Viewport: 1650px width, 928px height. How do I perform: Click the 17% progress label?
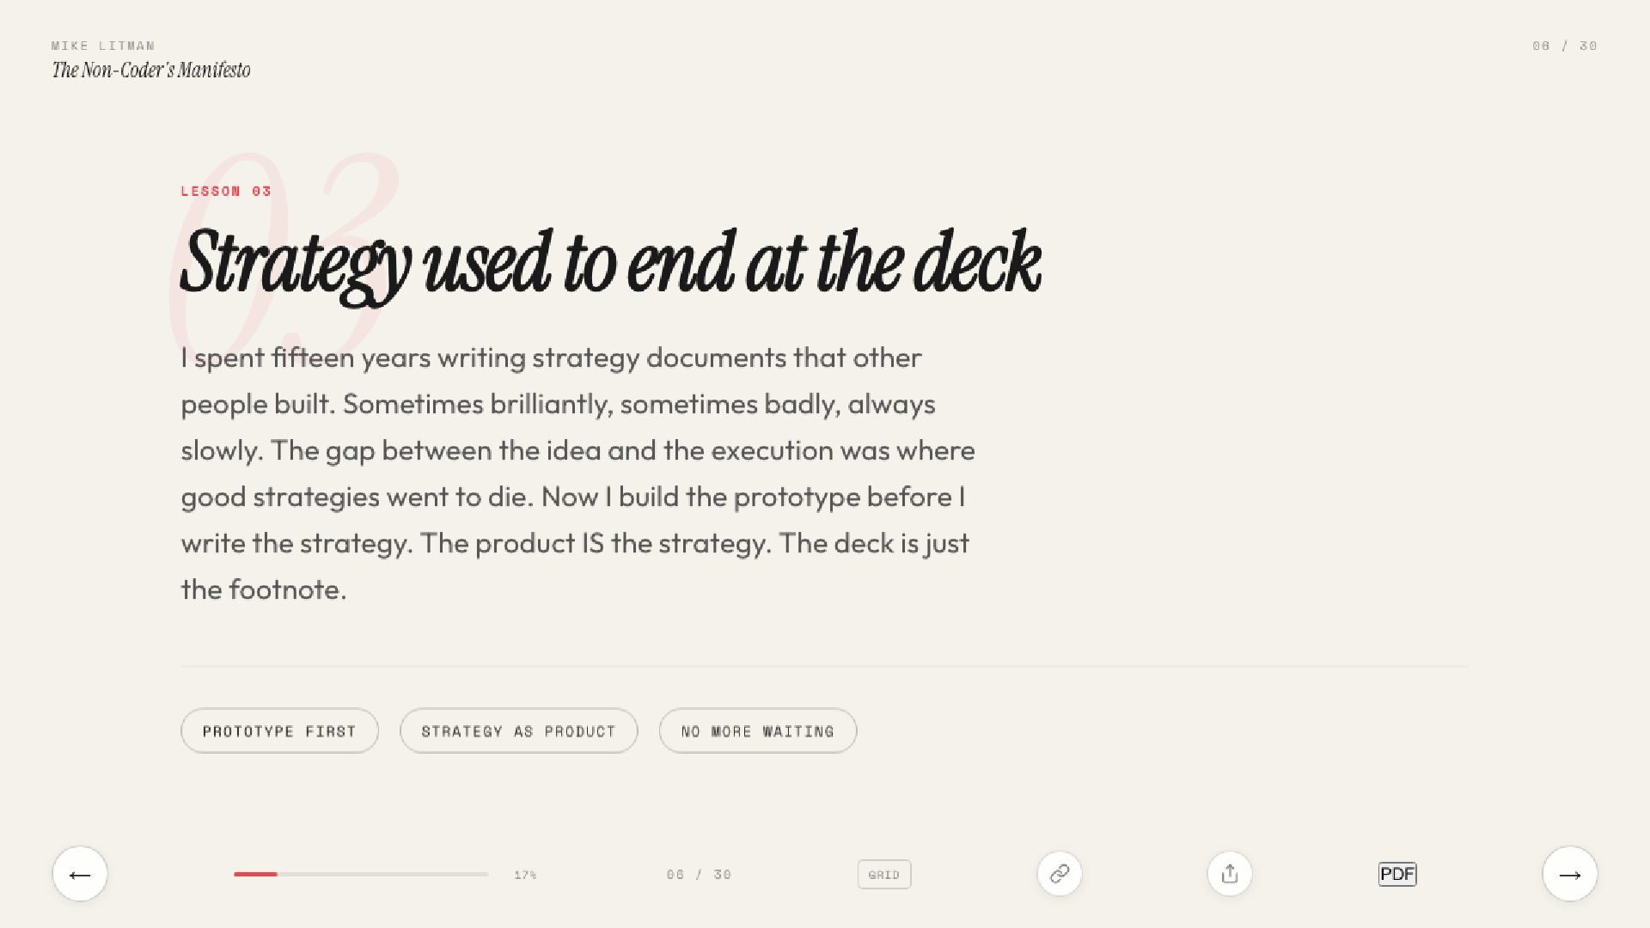coord(525,875)
